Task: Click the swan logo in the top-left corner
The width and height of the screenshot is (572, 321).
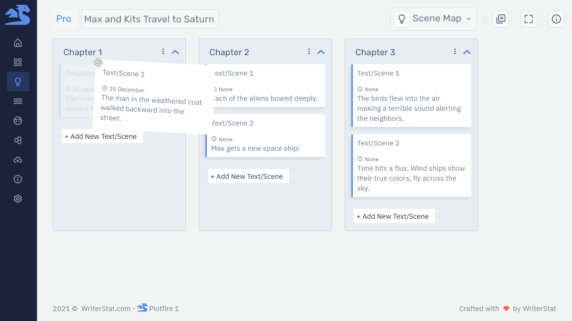Action: coord(18,15)
